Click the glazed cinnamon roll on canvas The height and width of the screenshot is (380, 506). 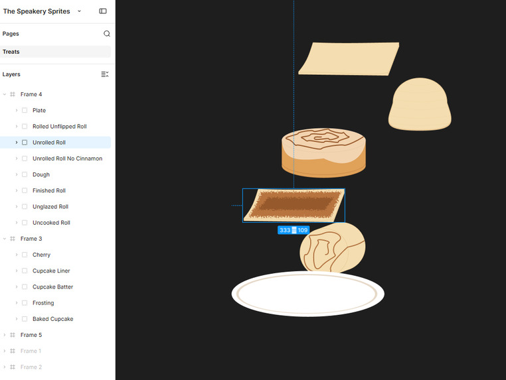click(323, 153)
